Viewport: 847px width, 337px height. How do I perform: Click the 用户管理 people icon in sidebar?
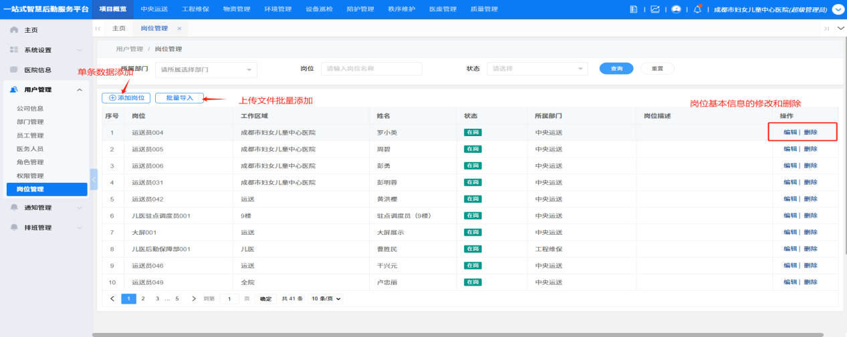coord(14,89)
